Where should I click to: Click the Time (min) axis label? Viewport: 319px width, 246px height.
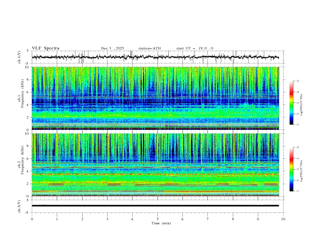coord(161,223)
